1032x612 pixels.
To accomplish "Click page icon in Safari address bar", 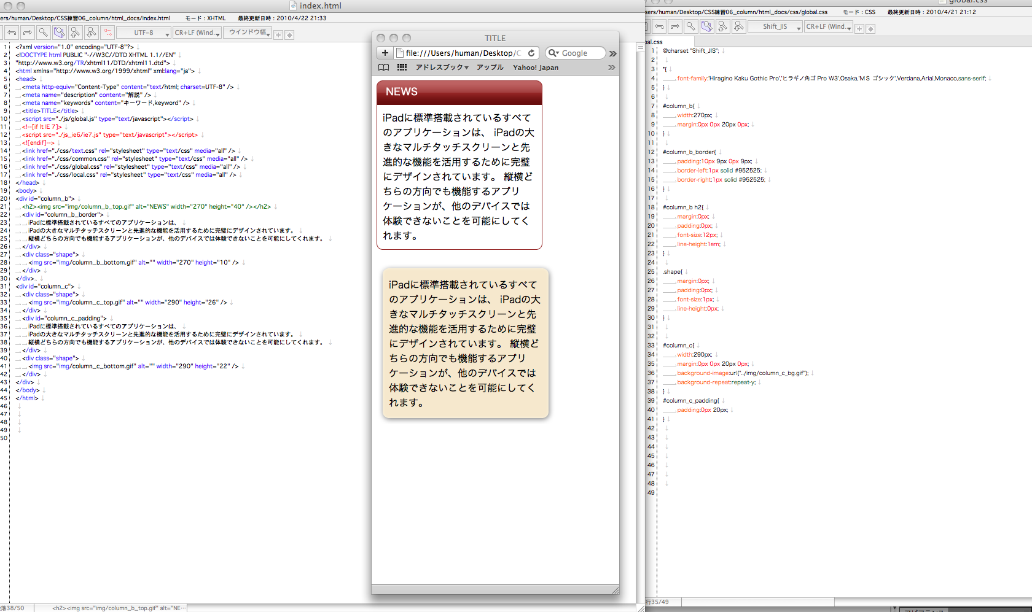I will click(x=400, y=53).
